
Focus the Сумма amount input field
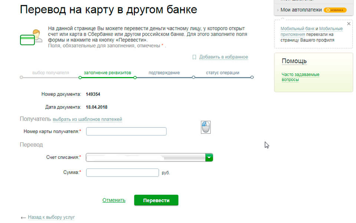tap(122, 173)
